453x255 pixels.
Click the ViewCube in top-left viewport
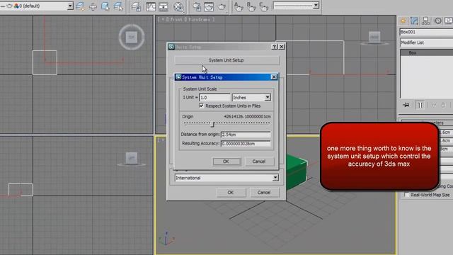tap(132, 37)
